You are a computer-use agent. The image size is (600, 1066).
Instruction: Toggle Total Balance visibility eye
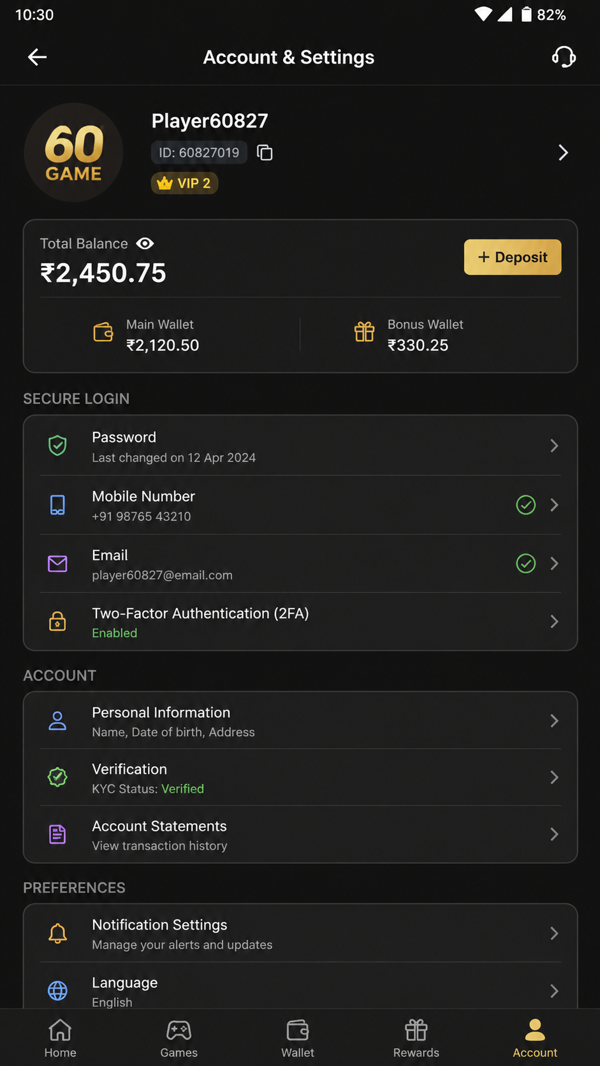click(145, 244)
